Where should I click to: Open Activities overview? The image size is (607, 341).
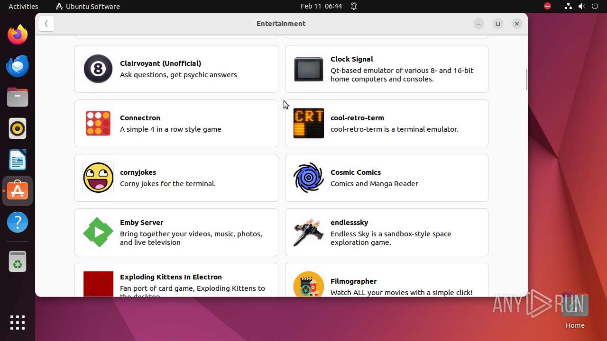23,6
